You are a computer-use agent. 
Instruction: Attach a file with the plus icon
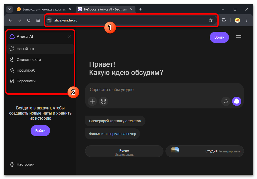92,101
